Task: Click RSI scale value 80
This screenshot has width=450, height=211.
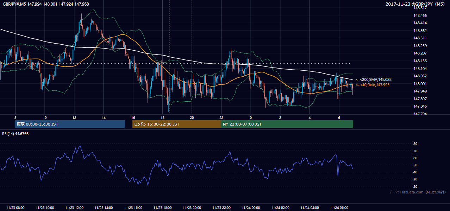Action: click(415, 144)
